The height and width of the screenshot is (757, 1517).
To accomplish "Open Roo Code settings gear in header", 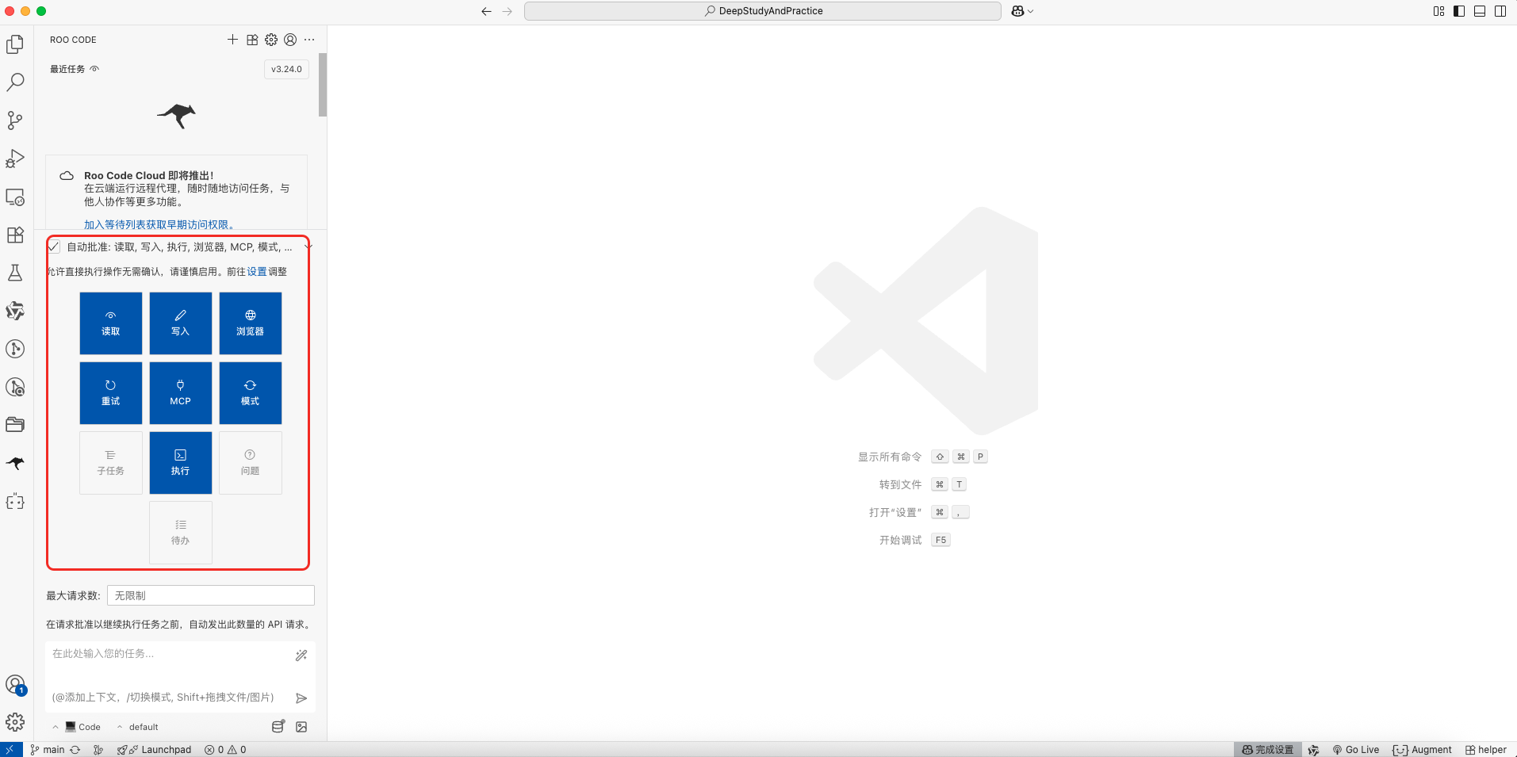I will coord(271,40).
